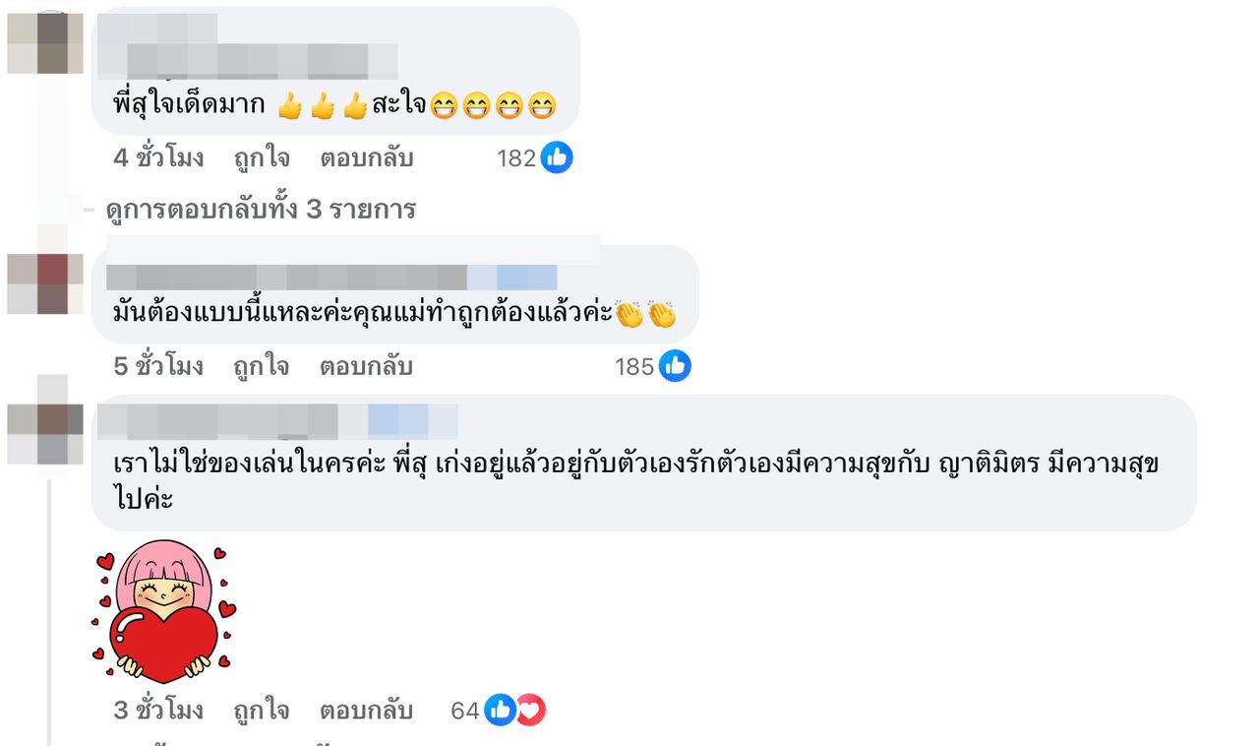
Task: Reply to the 4 ชั่วโมง comment
Action: 366,157
